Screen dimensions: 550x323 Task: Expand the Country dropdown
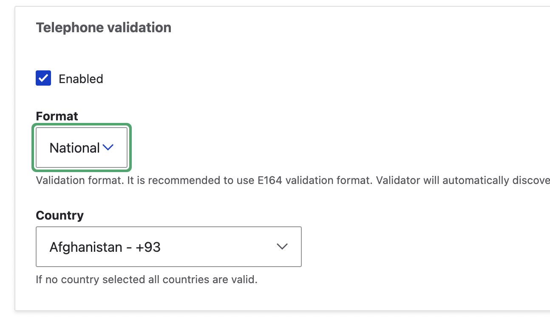coord(168,247)
